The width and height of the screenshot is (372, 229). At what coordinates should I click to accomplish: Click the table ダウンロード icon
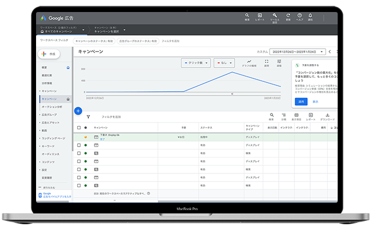tap(328, 116)
